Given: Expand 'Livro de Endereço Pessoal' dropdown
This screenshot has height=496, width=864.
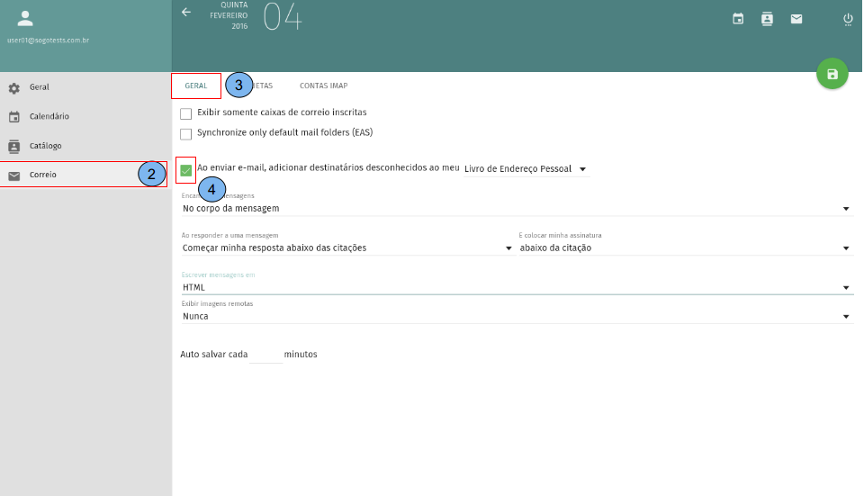Looking at the screenshot, I should 526,169.
